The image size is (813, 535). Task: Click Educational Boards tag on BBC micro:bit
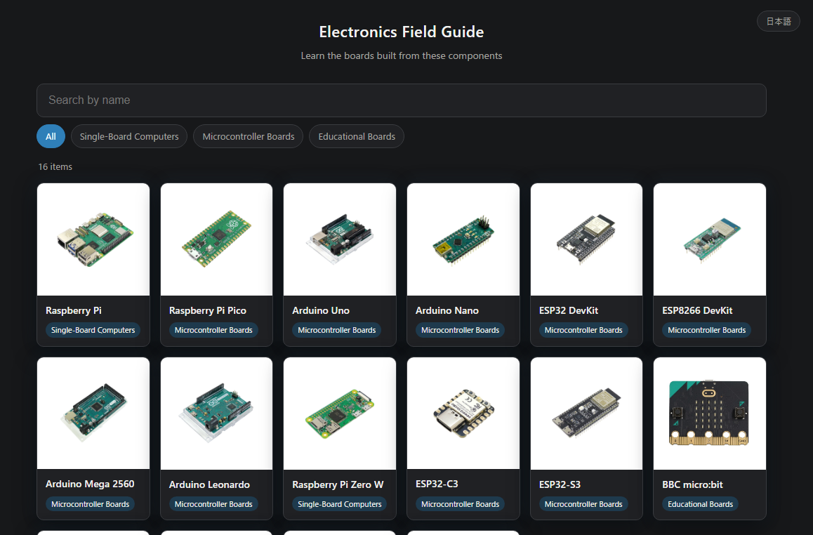pos(701,504)
